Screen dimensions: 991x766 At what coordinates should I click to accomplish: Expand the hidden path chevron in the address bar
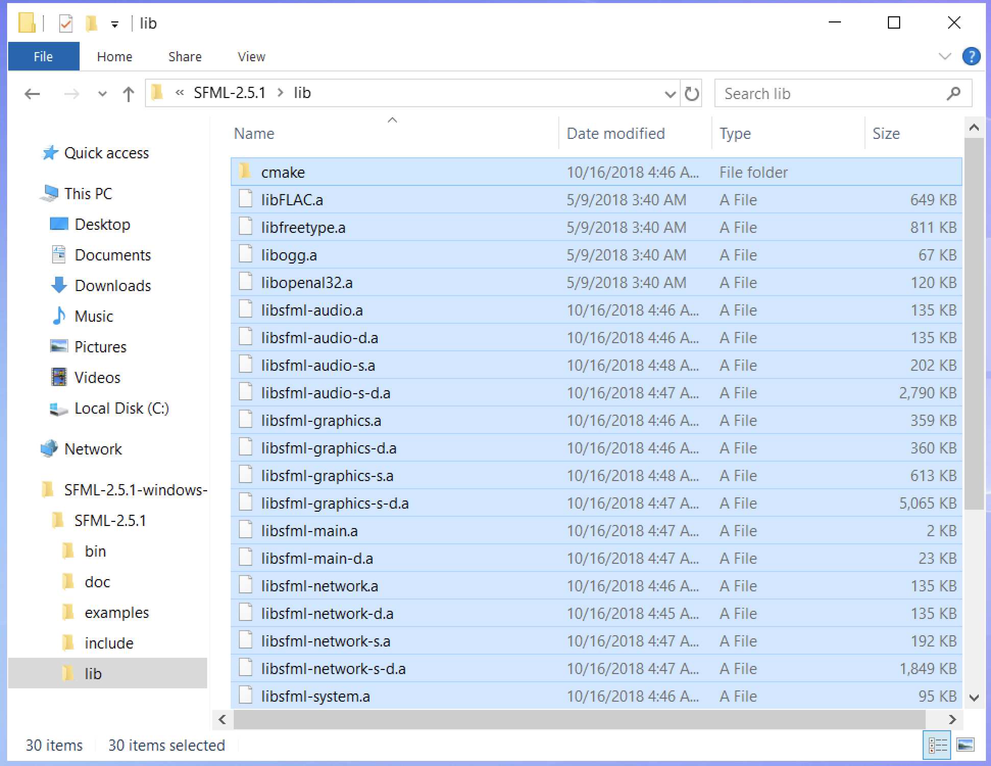tap(179, 92)
